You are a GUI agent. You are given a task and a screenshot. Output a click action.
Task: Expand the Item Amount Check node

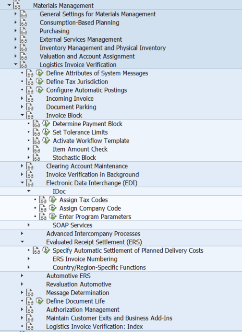pyautogui.click(x=29, y=149)
